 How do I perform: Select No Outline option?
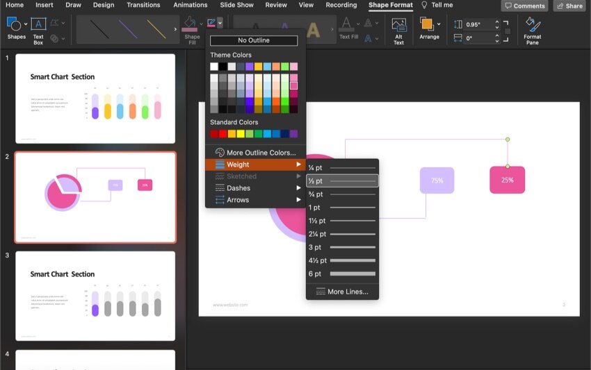coord(253,41)
